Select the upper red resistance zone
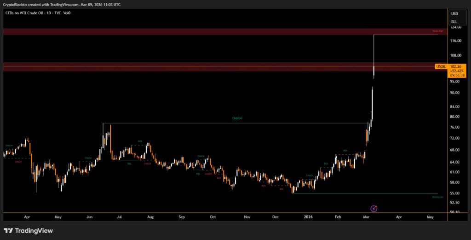The height and width of the screenshot is (240, 471). pos(221,31)
